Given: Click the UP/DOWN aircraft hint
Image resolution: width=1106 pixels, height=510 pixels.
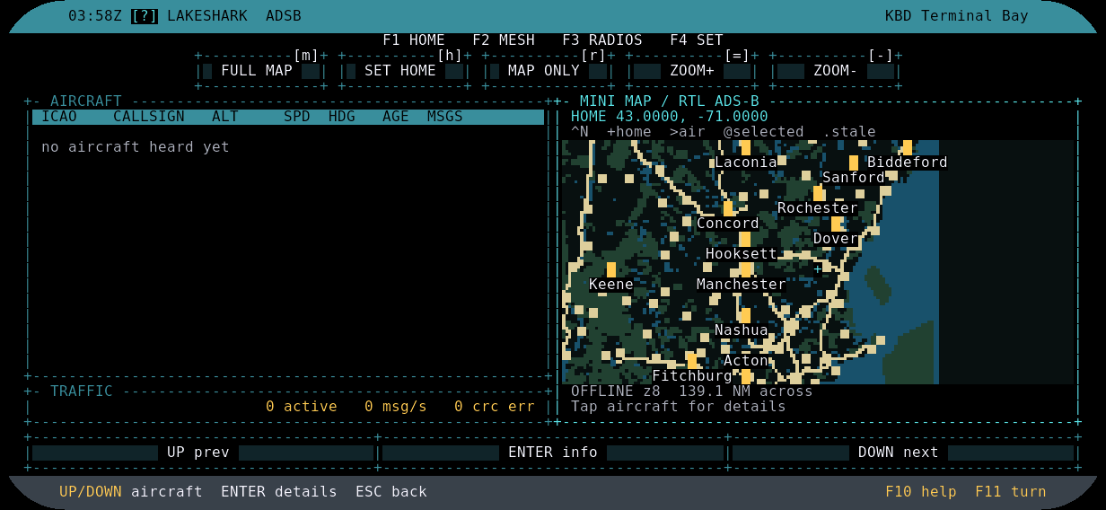Looking at the screenshot, I should (x=131, y=491).
